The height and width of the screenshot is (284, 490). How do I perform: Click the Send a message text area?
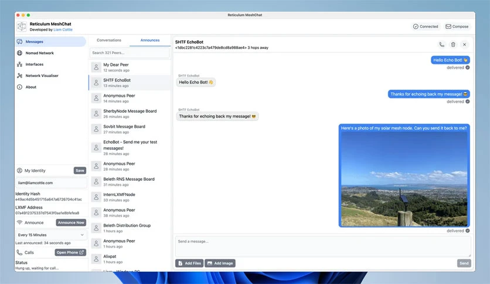click(x=323, y=246)
